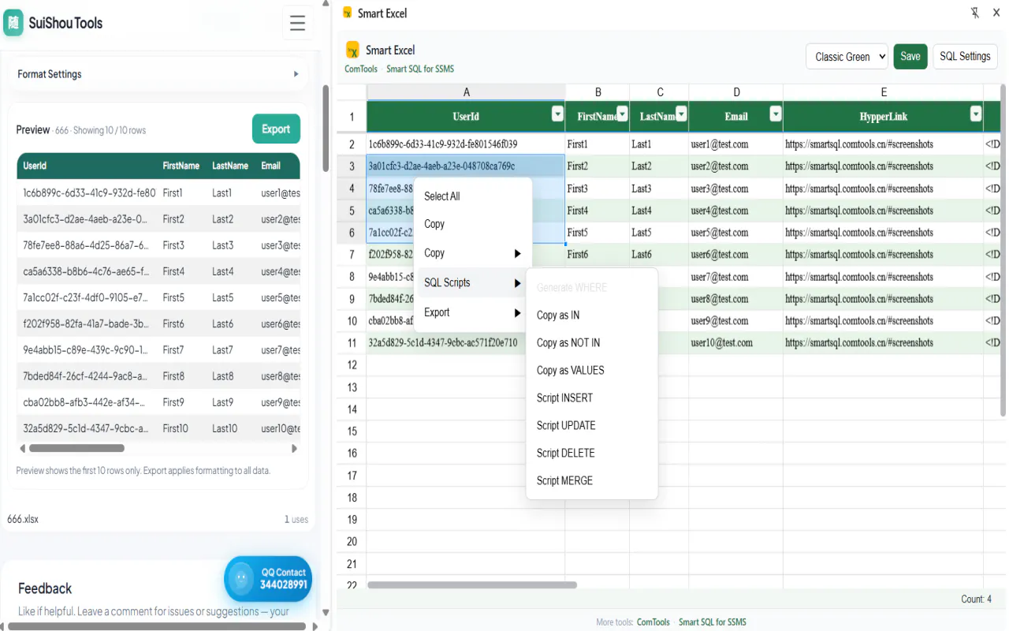Open footer Smart SQL for SSMS link
This screenshot has width=1009, height=631.
tap(713, 622)
